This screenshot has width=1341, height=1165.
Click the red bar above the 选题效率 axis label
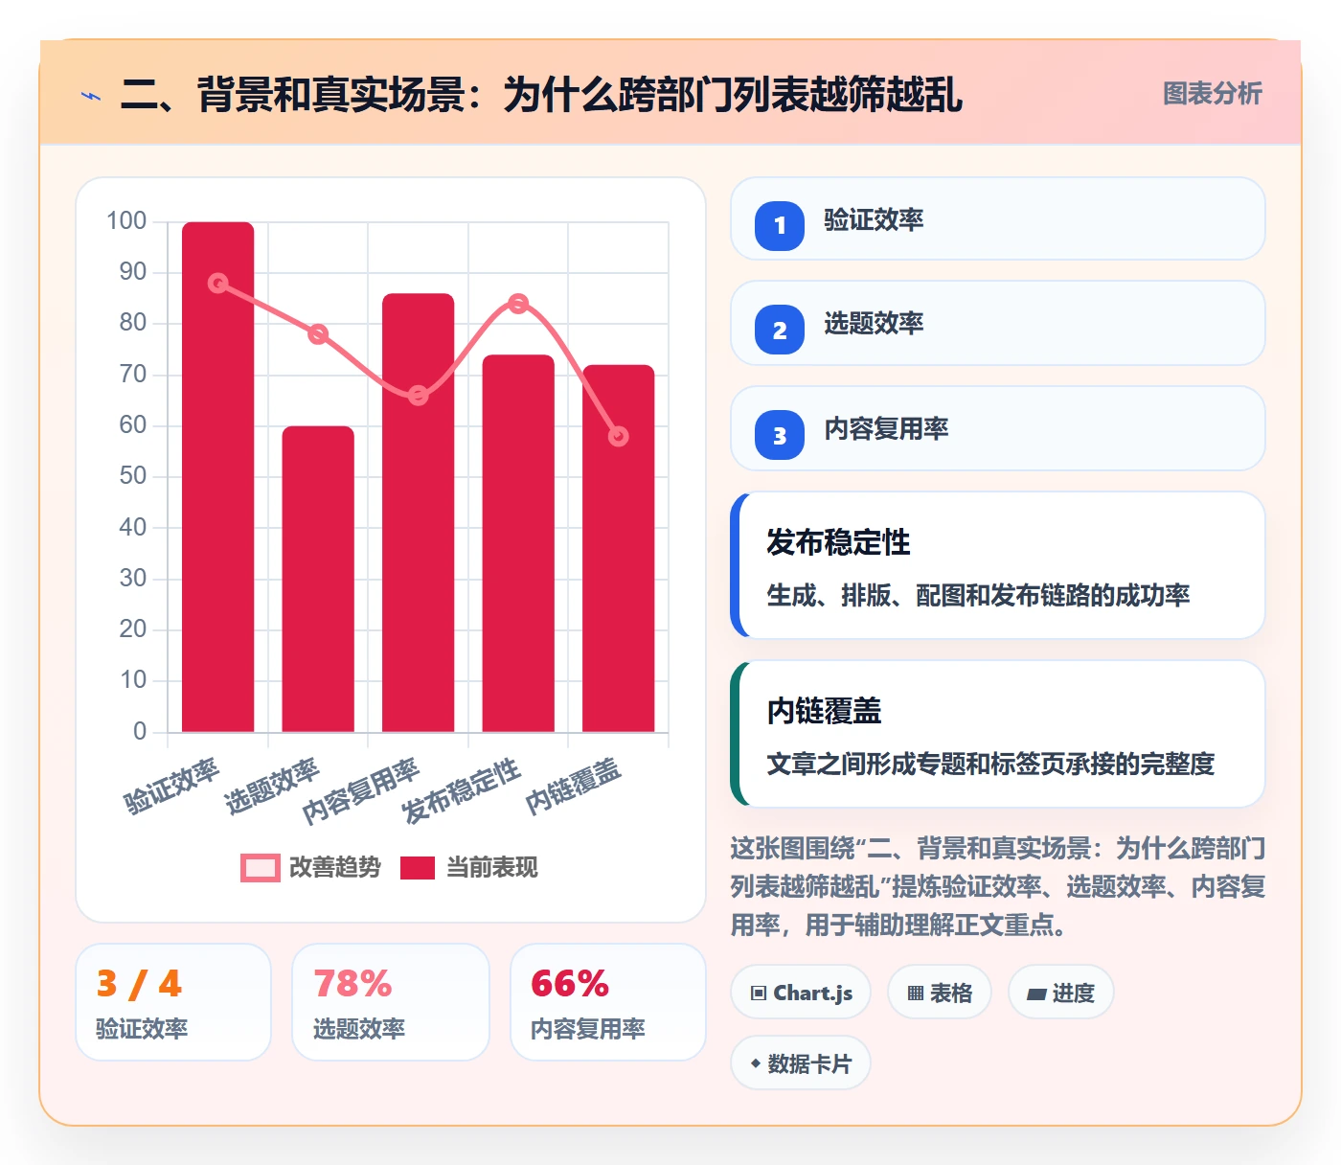coord(318,579)
